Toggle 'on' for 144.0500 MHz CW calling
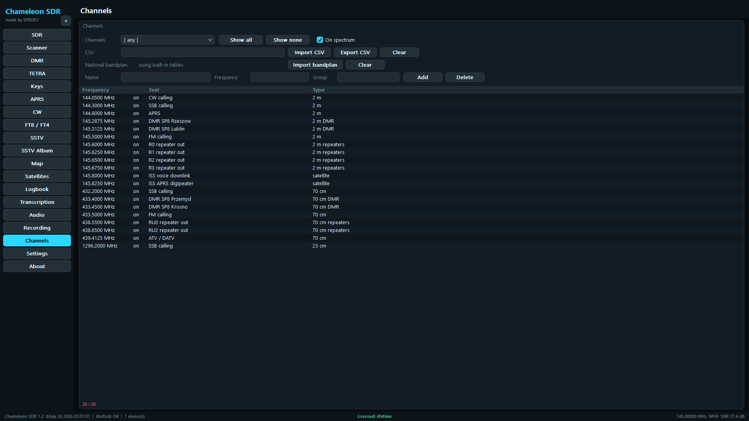 pyautogui.click(x=136, y=98)
